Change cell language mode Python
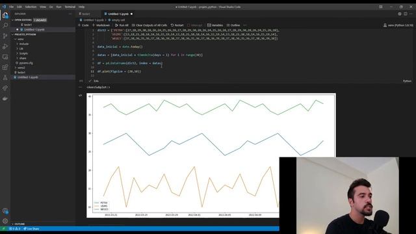Viewport: 416px width, 234px height. pos(407,81)
